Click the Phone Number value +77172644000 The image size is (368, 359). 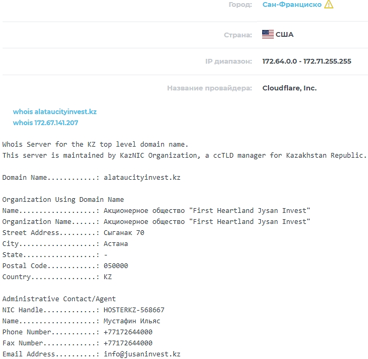128,332
